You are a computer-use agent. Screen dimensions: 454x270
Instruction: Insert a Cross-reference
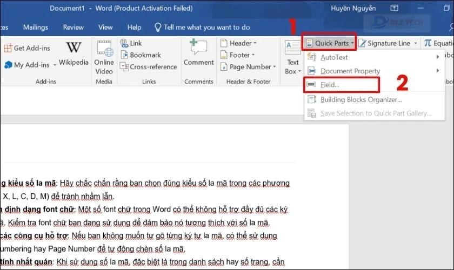(x=148, y=67)
